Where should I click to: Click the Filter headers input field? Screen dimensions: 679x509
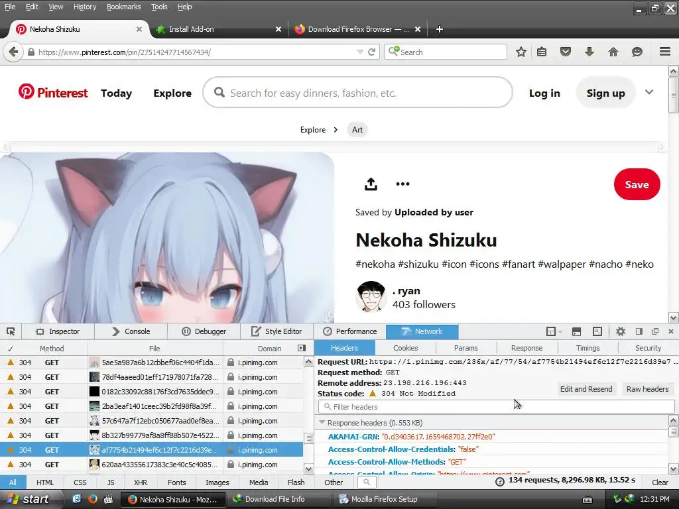[496, 406]
